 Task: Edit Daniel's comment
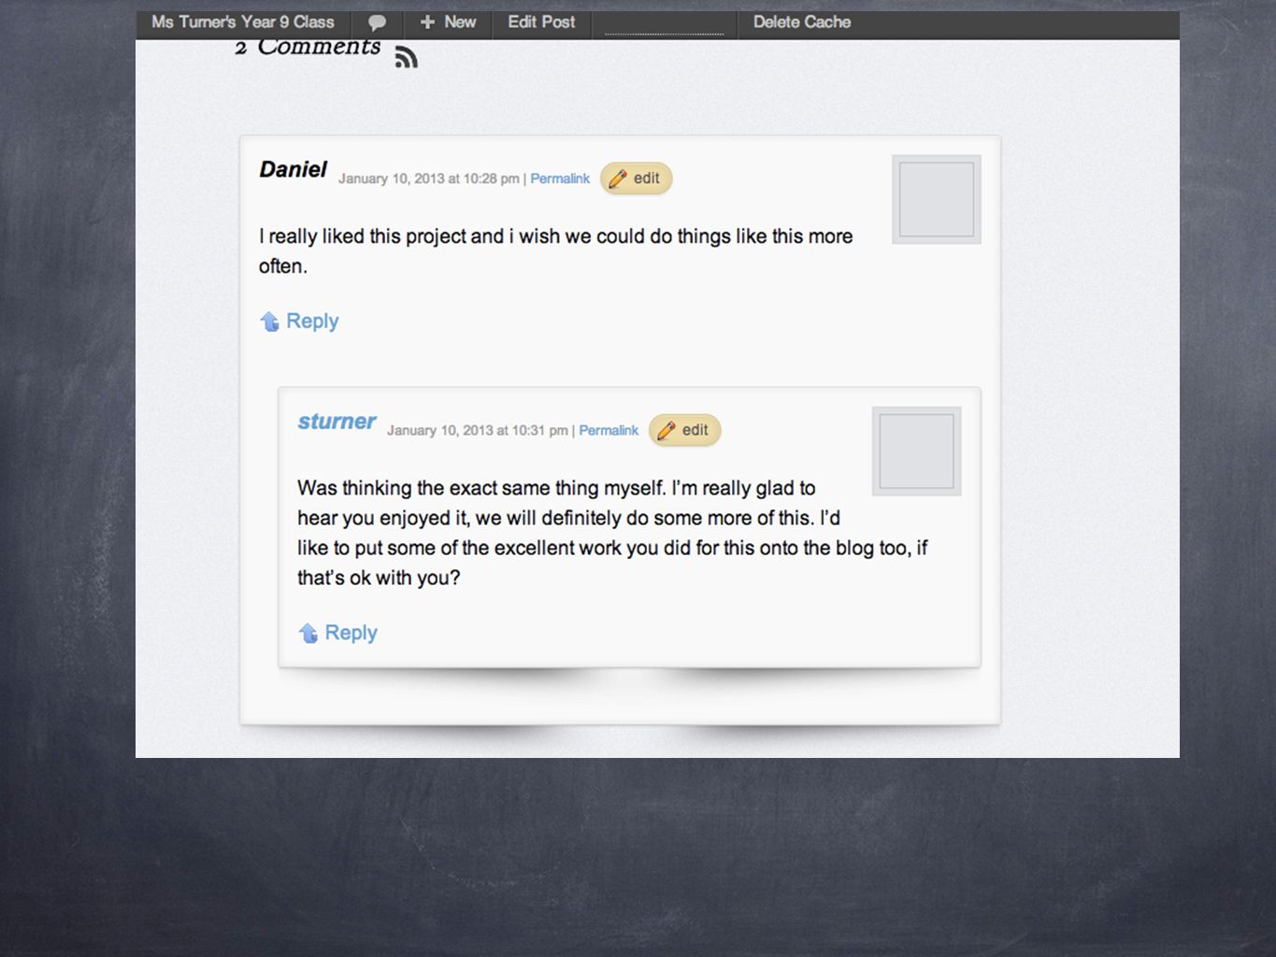tap(636, 179)
